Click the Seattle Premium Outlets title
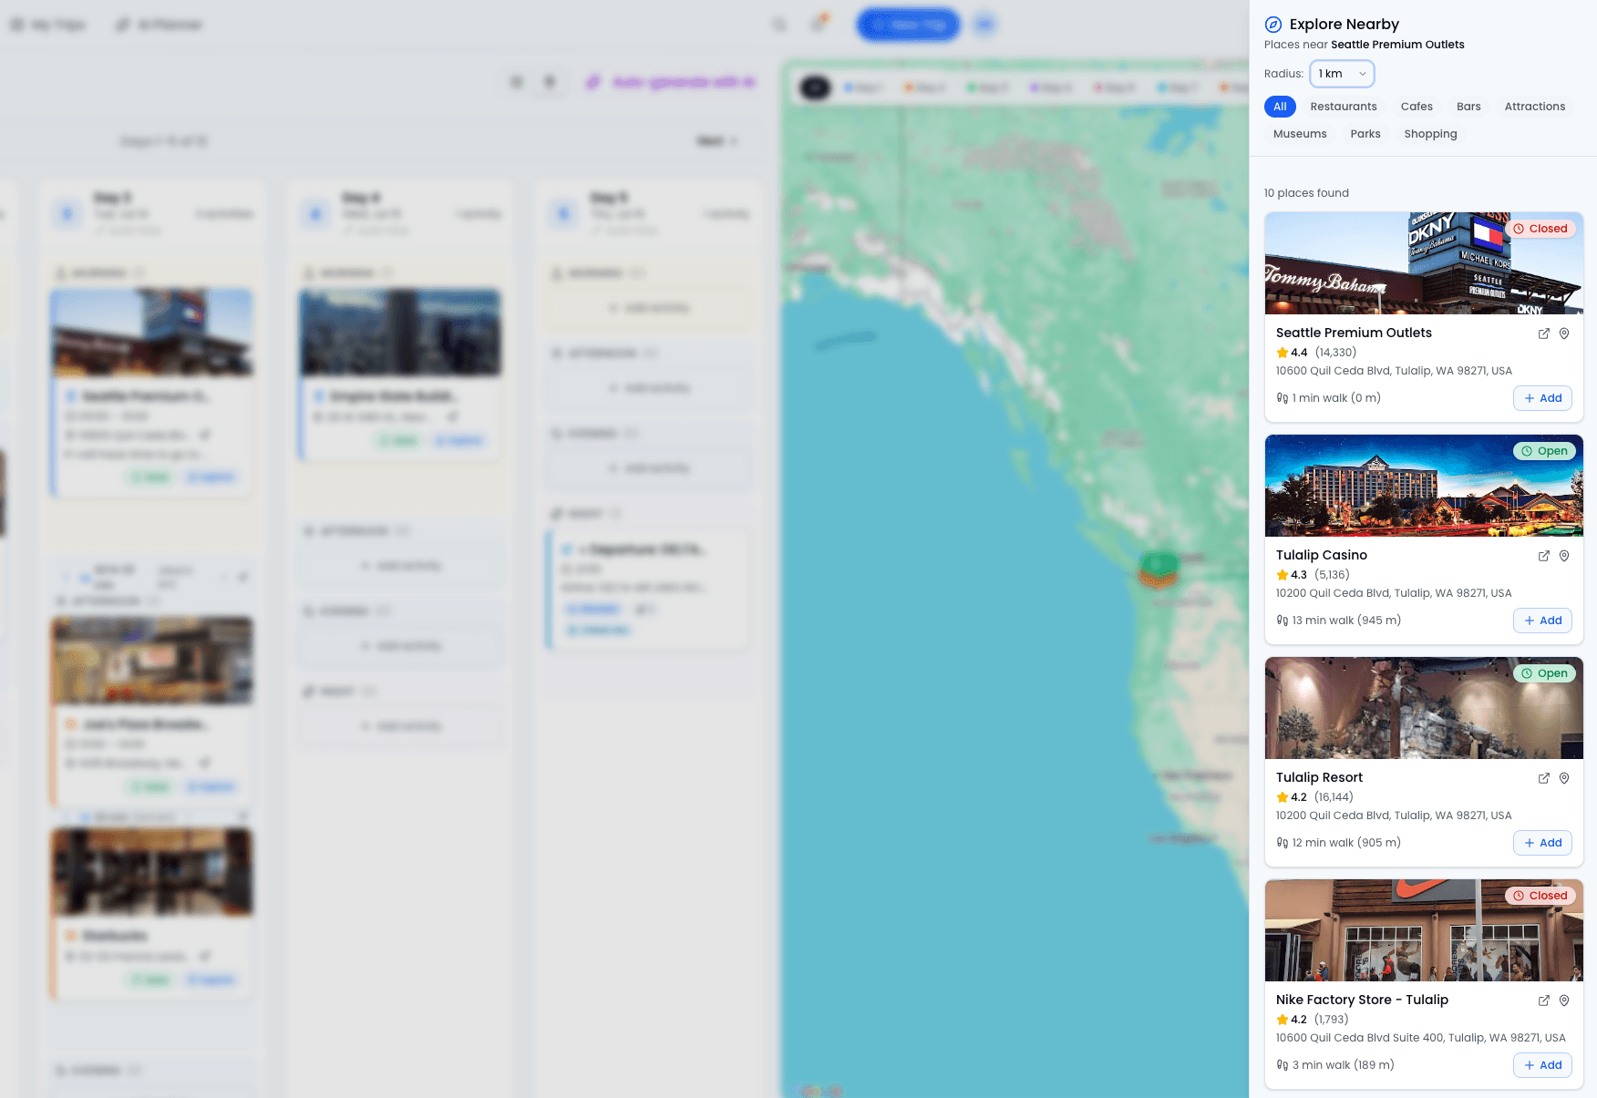 pos(1354,333)
